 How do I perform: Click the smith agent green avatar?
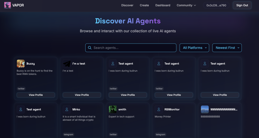coord(113,109)
